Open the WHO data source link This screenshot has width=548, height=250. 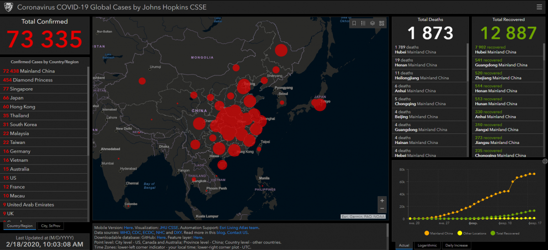click(125, 232)
